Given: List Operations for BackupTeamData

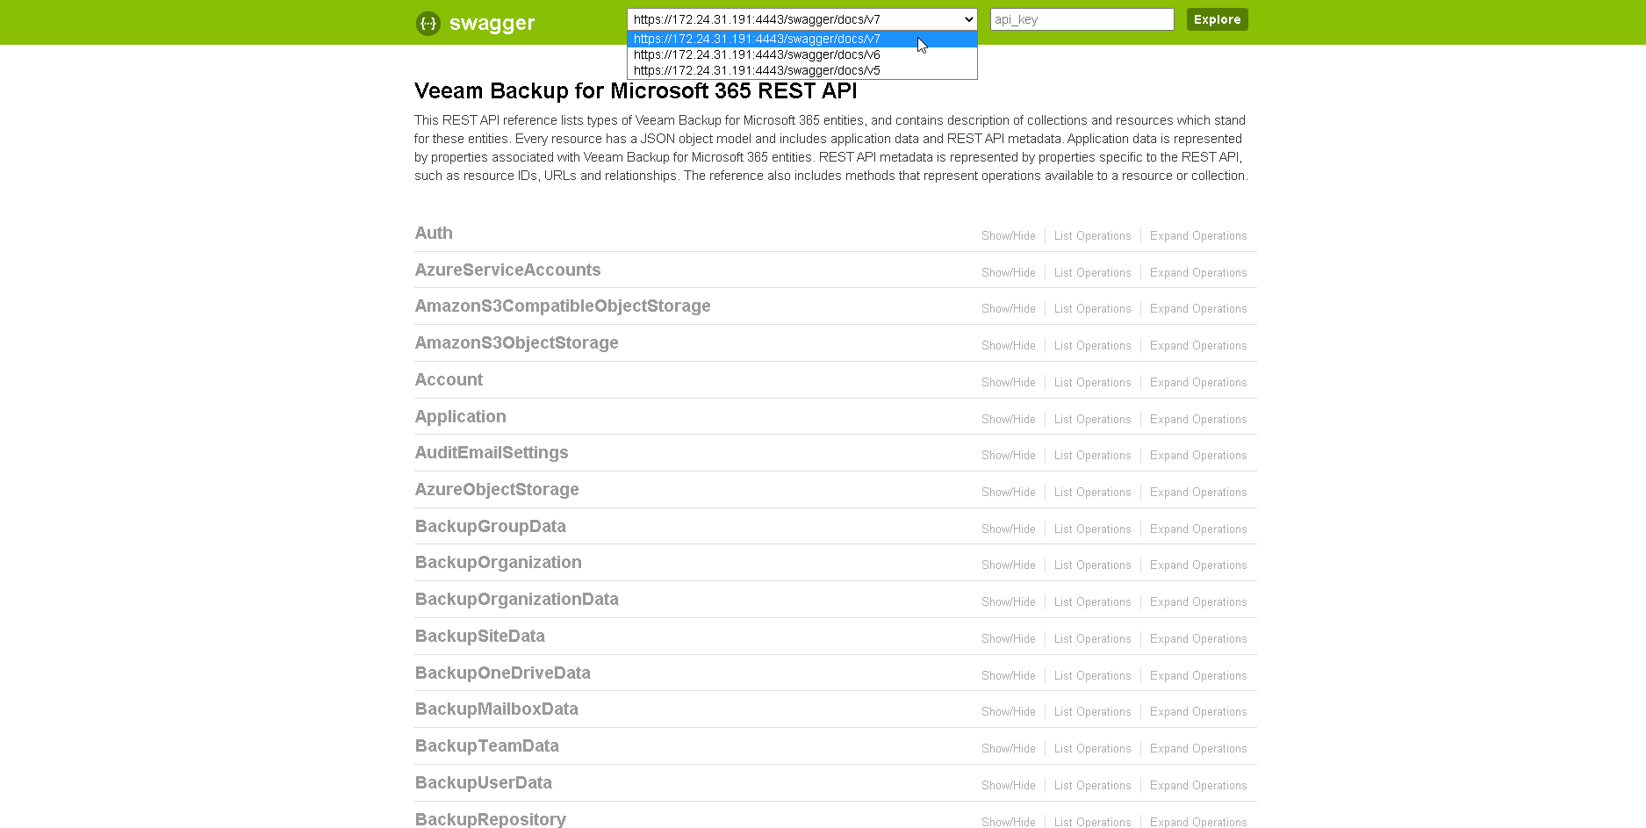Looking at the screenshot, I should tap(1092, 749).
